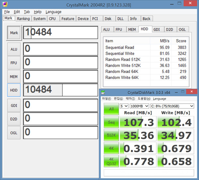Image resolution: width=199 pixels, height=180 pixels.
Task: Click the Item column header
Action: (x=127, y=41)
